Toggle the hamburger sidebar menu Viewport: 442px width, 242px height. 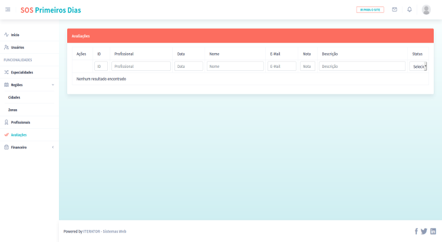tap(8, 9)
